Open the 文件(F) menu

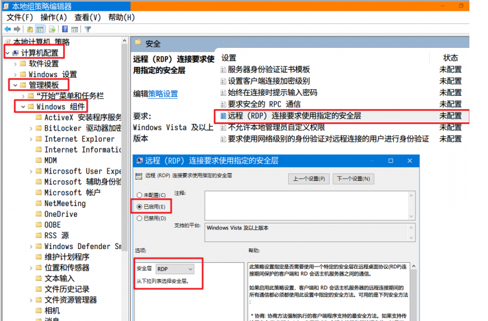pos(19,17)
